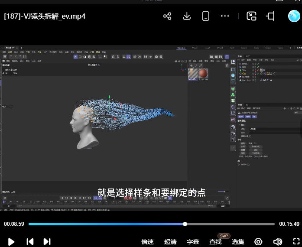Open the 超清 video quality menu

(x=170, y=242)
